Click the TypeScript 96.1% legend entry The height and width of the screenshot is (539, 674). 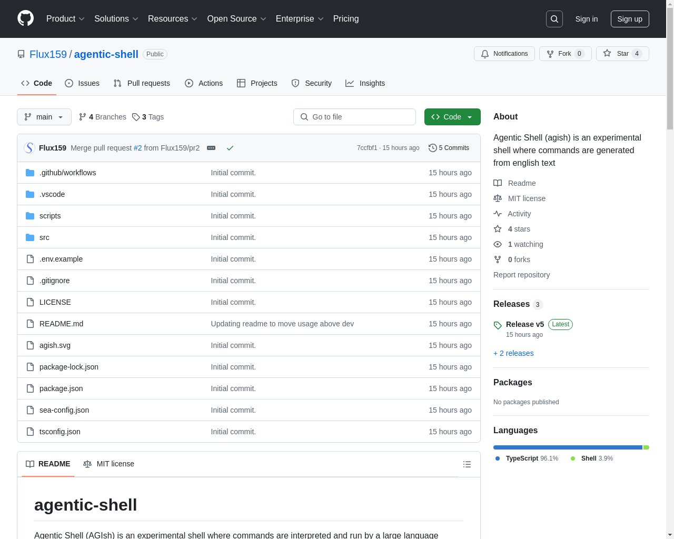pos(527,458)
